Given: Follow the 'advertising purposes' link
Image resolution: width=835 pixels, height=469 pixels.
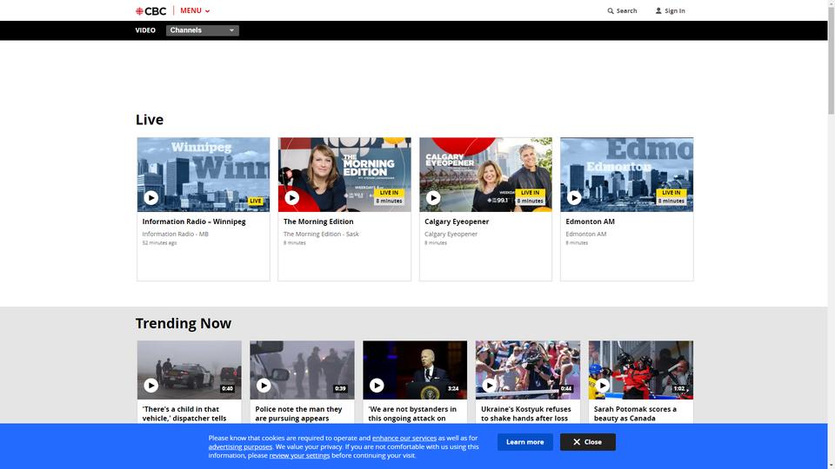Looking at the screenshot, I should pos(240,446).
